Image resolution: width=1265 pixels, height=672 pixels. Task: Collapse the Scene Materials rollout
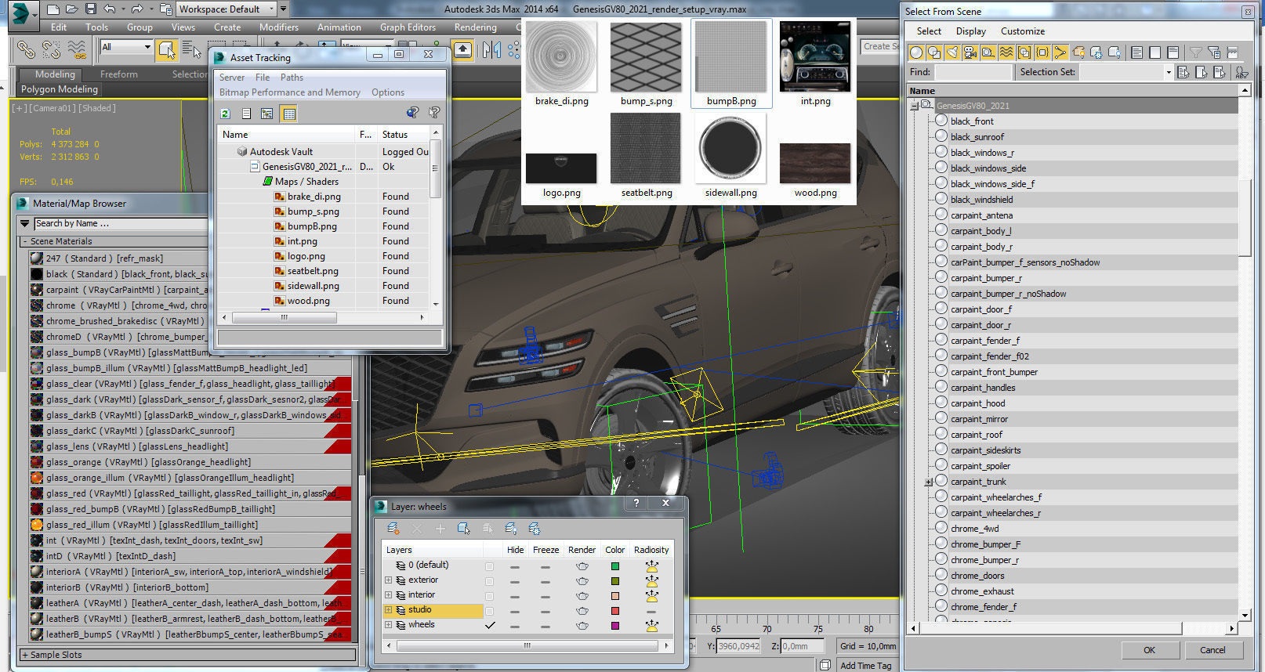pyautogui.click(x=24, y=241)
